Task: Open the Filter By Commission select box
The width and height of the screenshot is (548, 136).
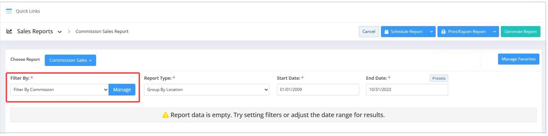Action: pyautogui.click(x=60, y=90)
